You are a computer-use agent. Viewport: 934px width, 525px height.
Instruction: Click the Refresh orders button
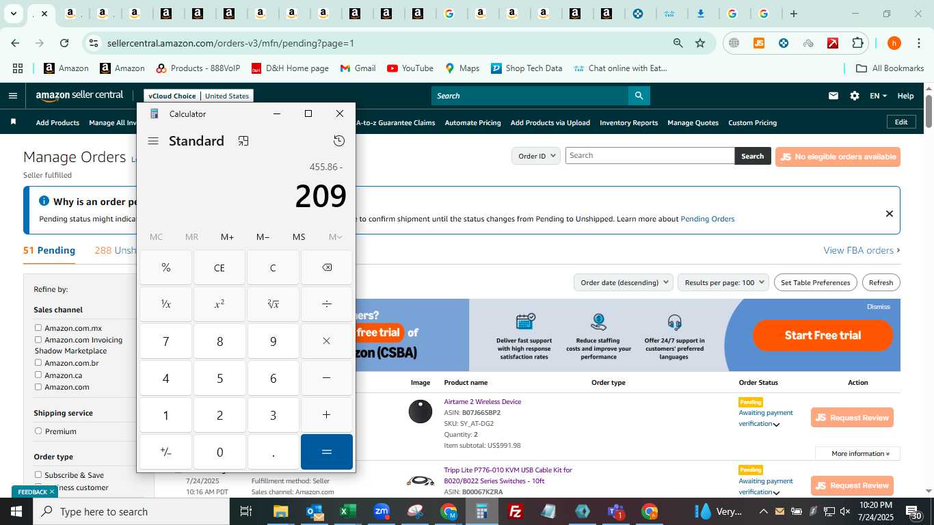(x=881, y=282)
